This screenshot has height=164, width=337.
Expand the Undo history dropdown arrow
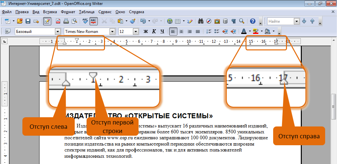pyautogui.click(x=149, y=21)
